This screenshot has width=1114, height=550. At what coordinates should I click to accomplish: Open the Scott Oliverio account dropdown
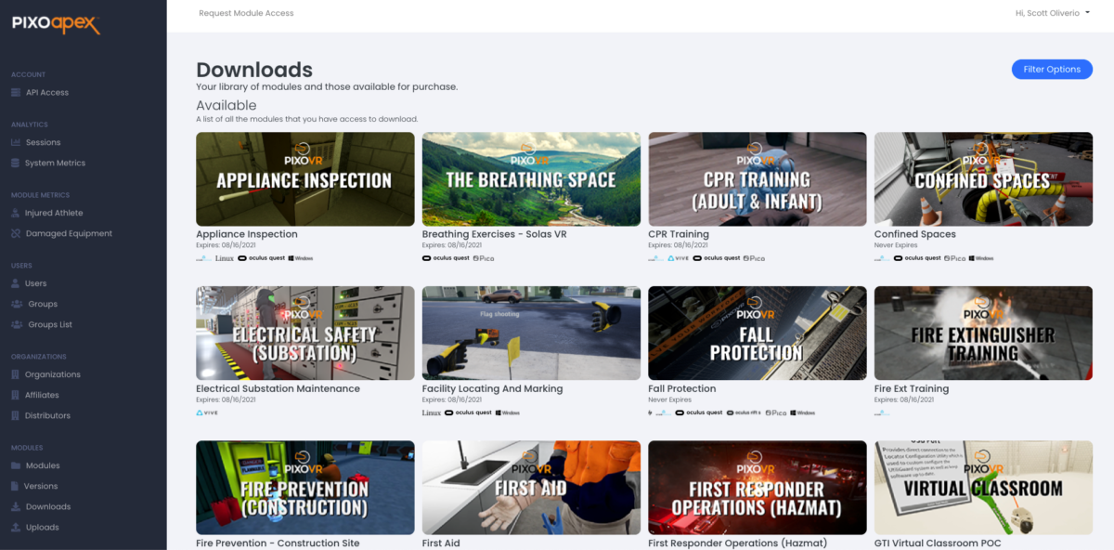coord(1052,12)
